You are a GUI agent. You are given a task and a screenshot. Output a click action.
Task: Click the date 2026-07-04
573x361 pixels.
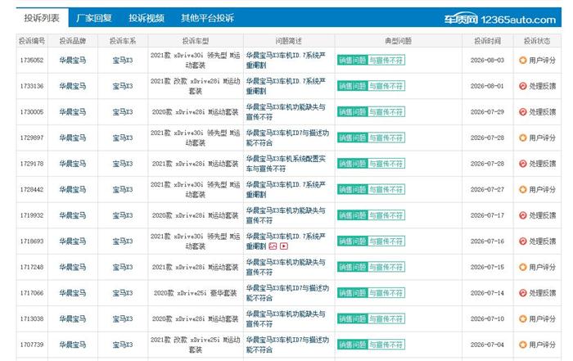tap(487, 345)
